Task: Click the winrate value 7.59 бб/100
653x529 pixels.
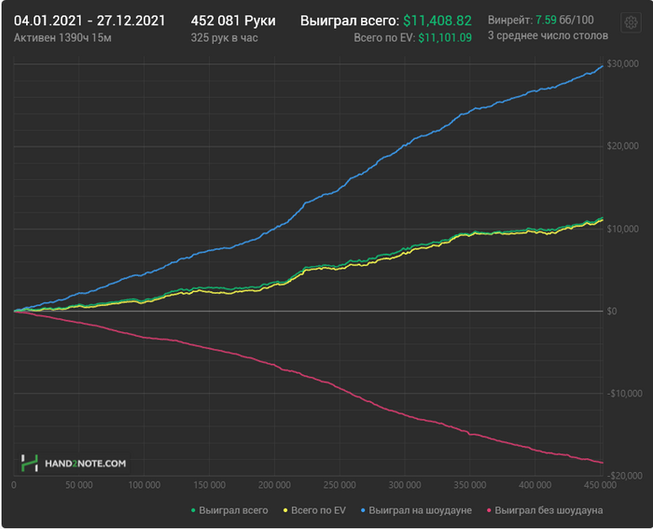Action: click(564, 20)
